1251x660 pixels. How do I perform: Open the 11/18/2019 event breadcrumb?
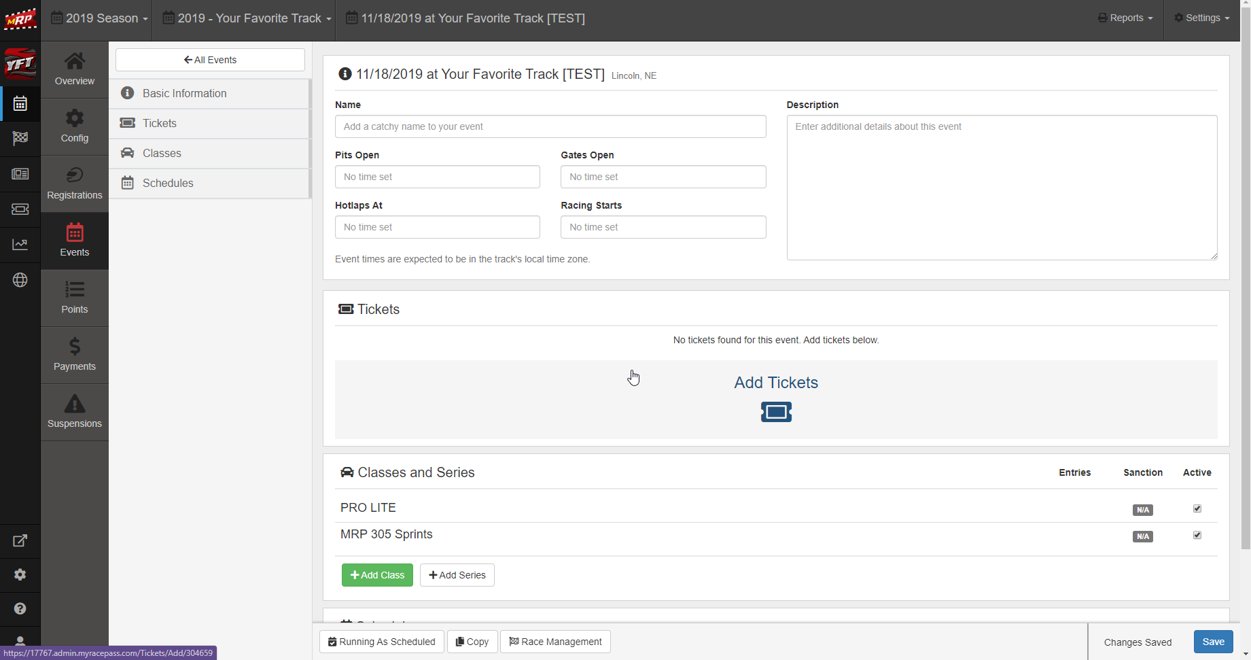click(x=465, y=18)
